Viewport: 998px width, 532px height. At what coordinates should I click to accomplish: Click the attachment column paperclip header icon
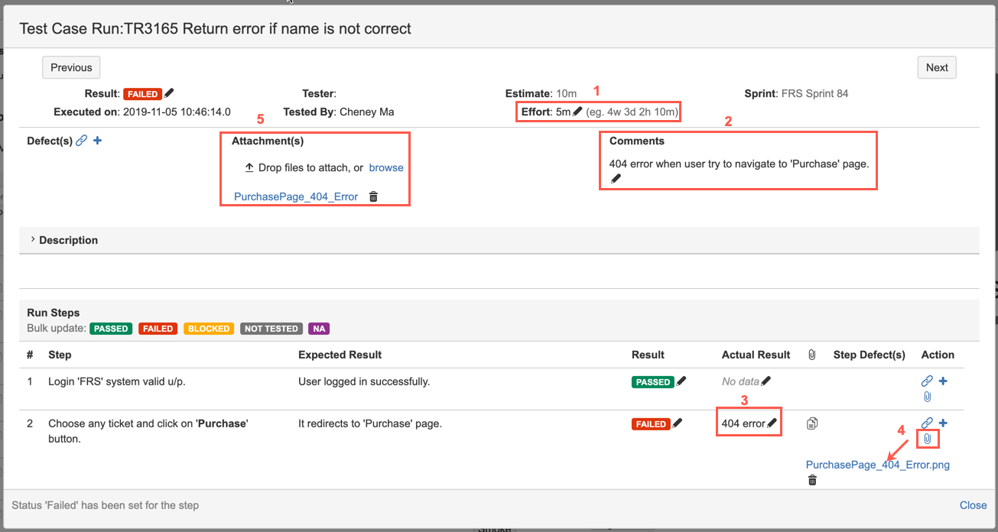pyautogui.click(x=812, y=355)
